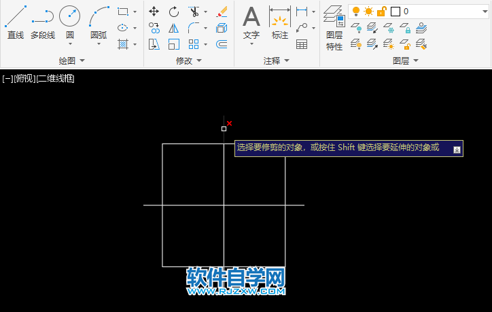The width and height of the screenshot is (492, 312).
Task: Select the 标注 dimension tool
Action: (280, 22)
